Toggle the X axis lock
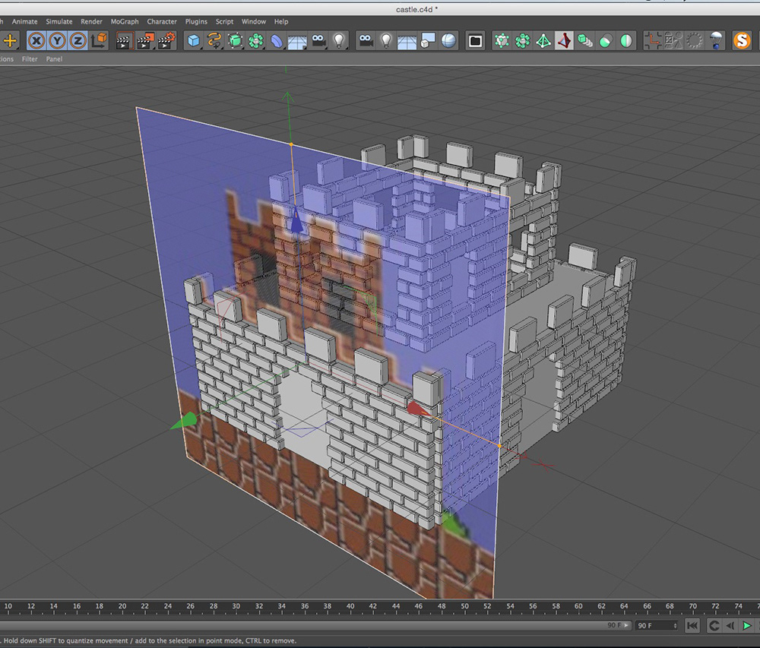Viewport: 760px width, 648px height. click(36, 41)
